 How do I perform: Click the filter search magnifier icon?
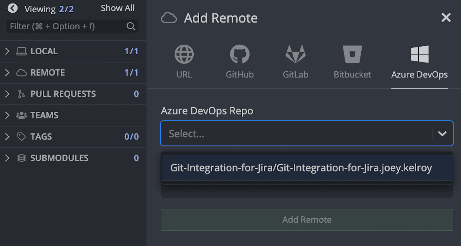point(131,26)
